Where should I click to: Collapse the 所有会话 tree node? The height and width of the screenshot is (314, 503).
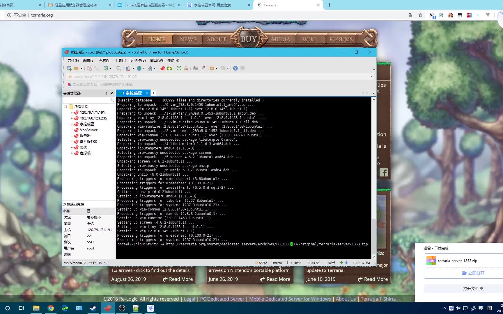click(65, 107)
